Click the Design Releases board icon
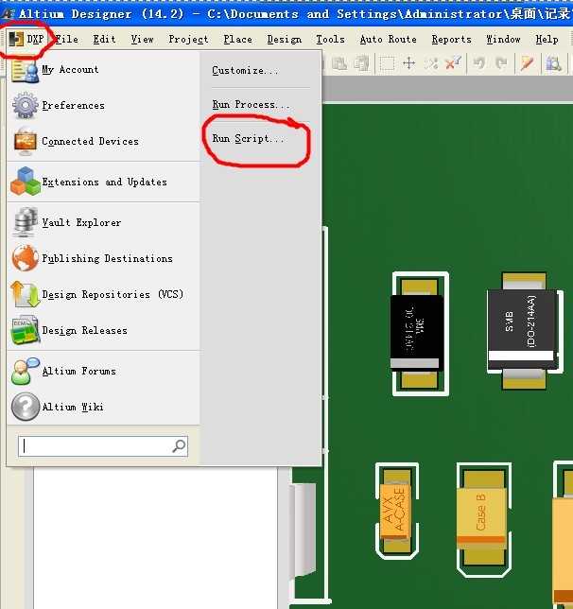Image resolution: width=573 pixels, height=609 pixels. click(x=25, y=331)
